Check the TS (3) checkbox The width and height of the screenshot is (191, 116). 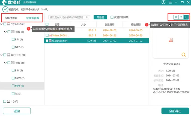coord(13,94)
